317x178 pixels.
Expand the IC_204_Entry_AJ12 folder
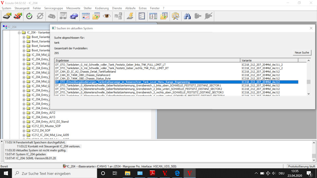point(24,113)
